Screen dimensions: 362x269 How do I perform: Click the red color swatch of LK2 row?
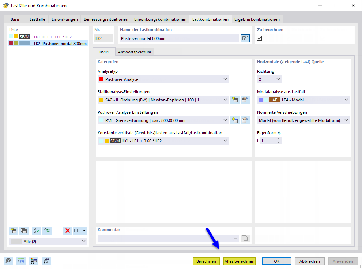tap(11, 43)
